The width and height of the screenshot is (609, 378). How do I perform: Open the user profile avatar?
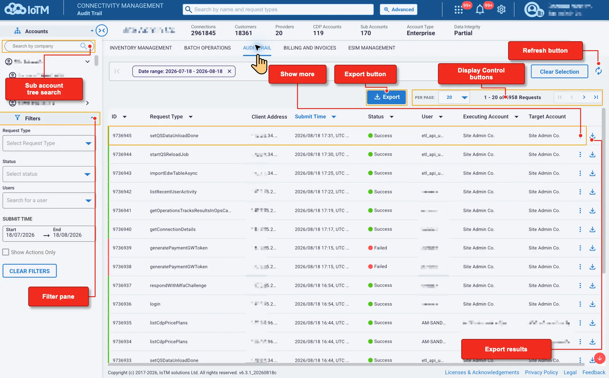(534, 9)
